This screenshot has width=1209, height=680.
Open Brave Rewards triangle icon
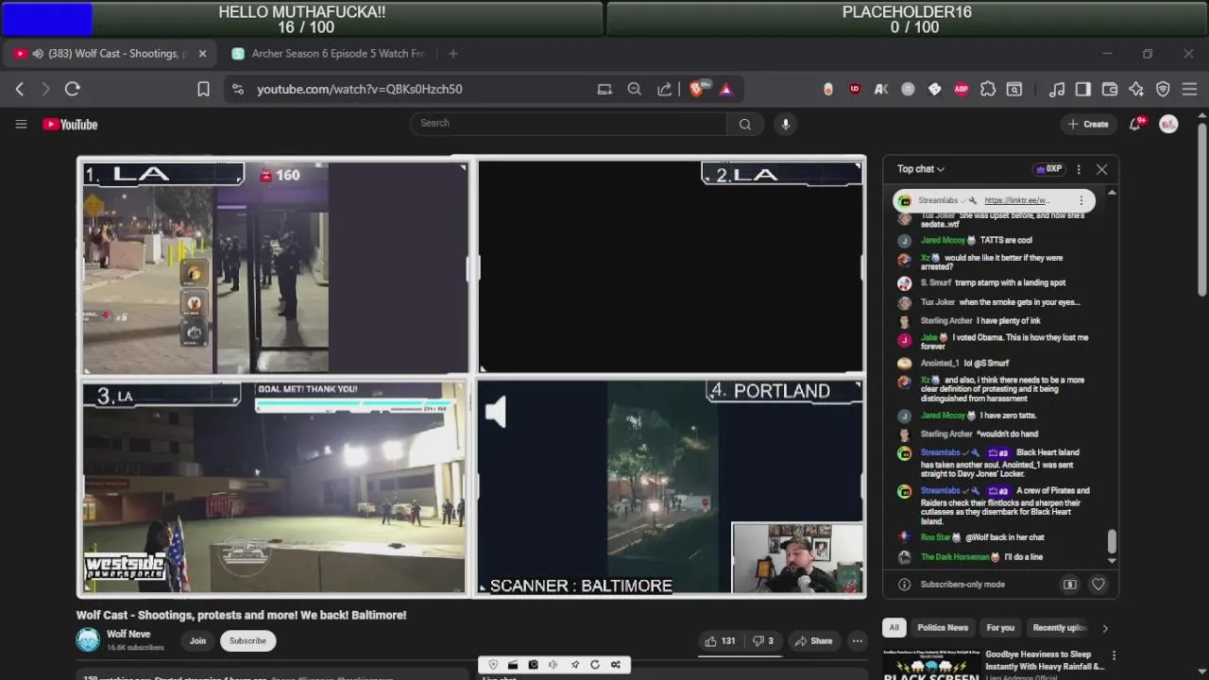(726, 89)
